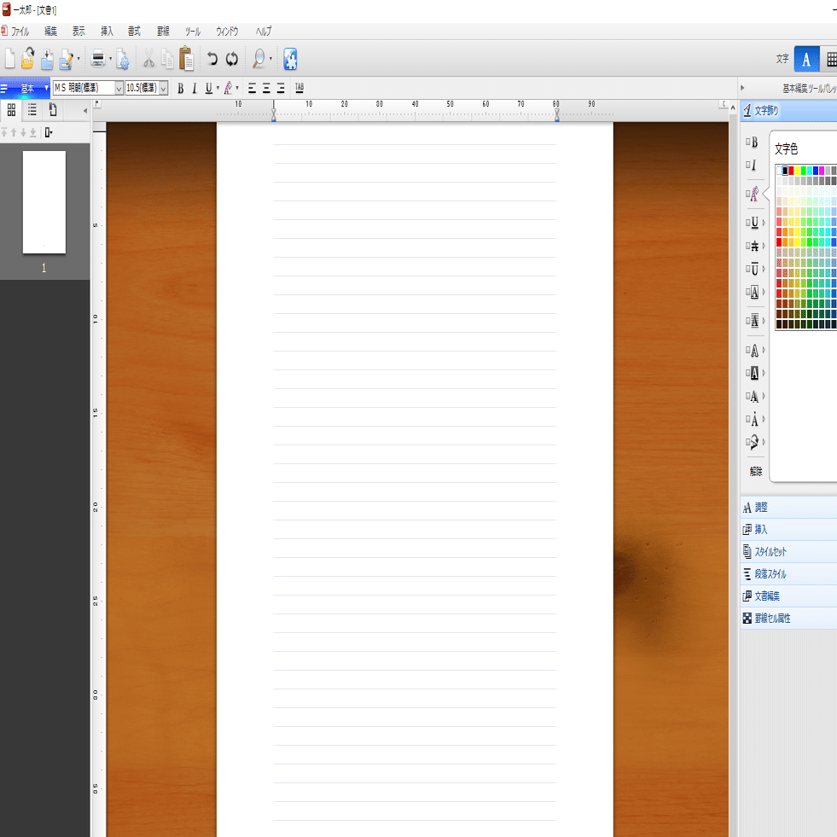Open the 10.5 font size dropdown
837x837 pixels.
(163, 88)
